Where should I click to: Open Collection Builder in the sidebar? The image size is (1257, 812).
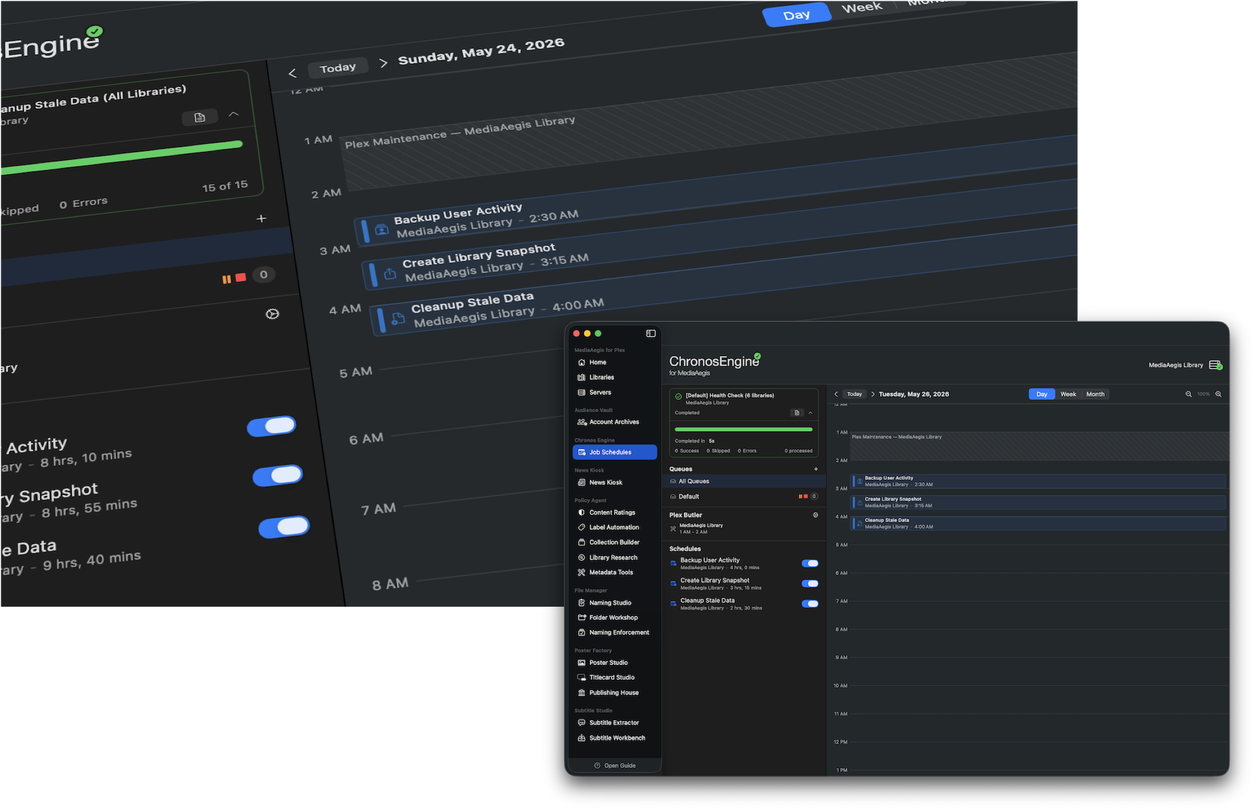click(615, 543)
